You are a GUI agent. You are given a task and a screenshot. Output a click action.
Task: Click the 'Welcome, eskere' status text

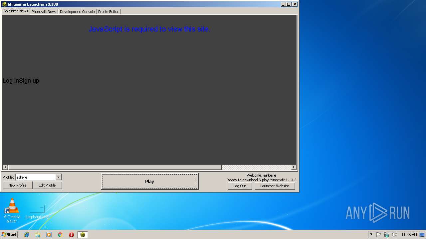coord(262,175)
